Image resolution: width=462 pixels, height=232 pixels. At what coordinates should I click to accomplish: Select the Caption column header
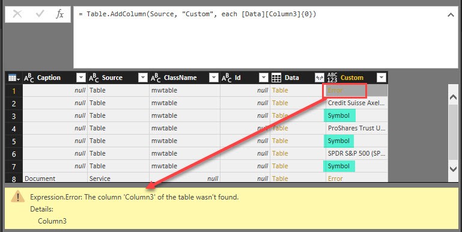tap(49, 78)
